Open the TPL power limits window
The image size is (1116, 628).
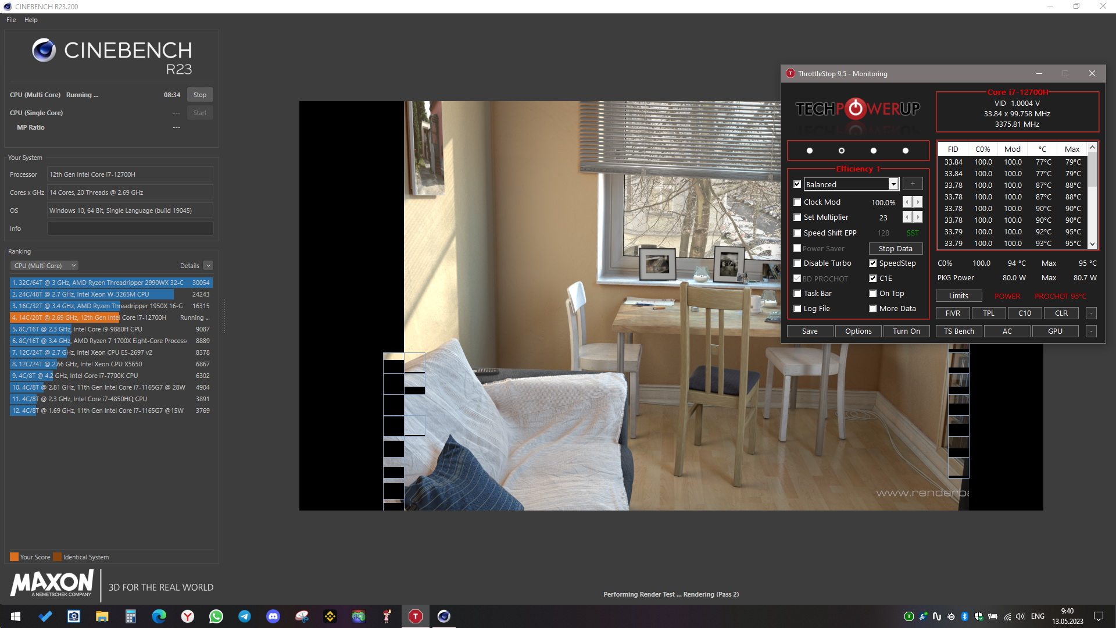click(x=989, y=313)
